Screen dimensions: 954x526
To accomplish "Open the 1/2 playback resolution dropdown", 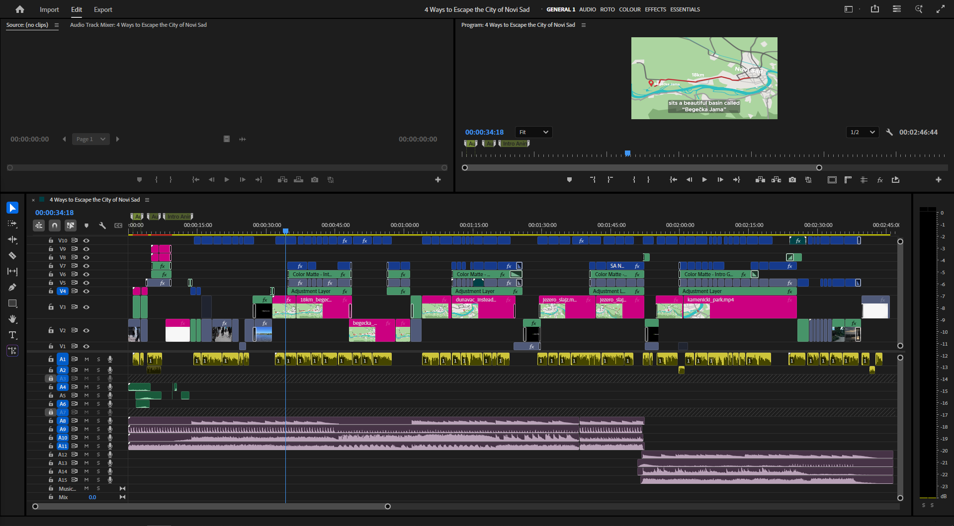I will pos(862,132).
